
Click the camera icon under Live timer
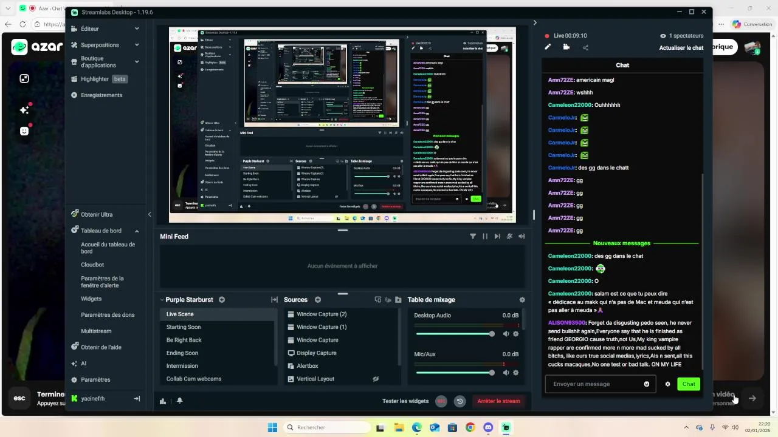(566, 47)
